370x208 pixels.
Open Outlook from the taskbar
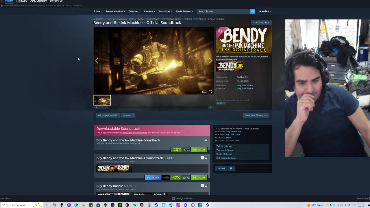[x=76, y=205]
